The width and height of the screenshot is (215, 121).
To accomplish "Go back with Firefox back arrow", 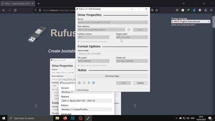I will (x=4, y=10).
